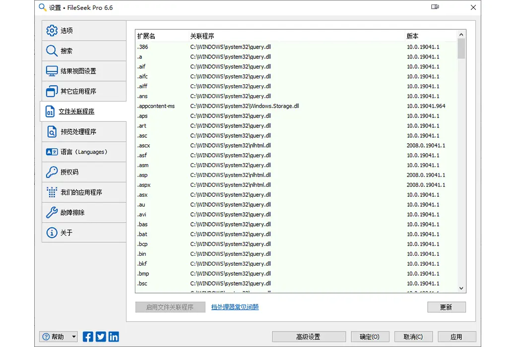Screen dimensions: 516x347
Task: Select the .art extension row
Action: pyautogui.click(x=296, y=125)
